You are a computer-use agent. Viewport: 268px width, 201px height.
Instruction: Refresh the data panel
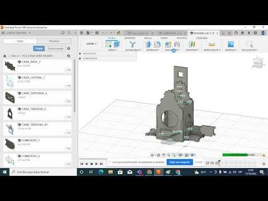pos(63,33)
